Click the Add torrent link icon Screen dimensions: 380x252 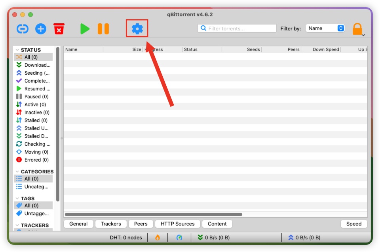(x=23, y=29)
